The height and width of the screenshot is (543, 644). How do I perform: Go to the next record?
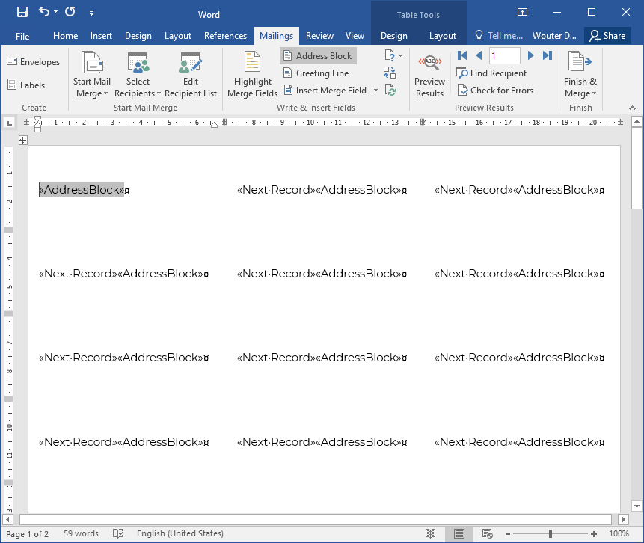[x=530, y=55]
